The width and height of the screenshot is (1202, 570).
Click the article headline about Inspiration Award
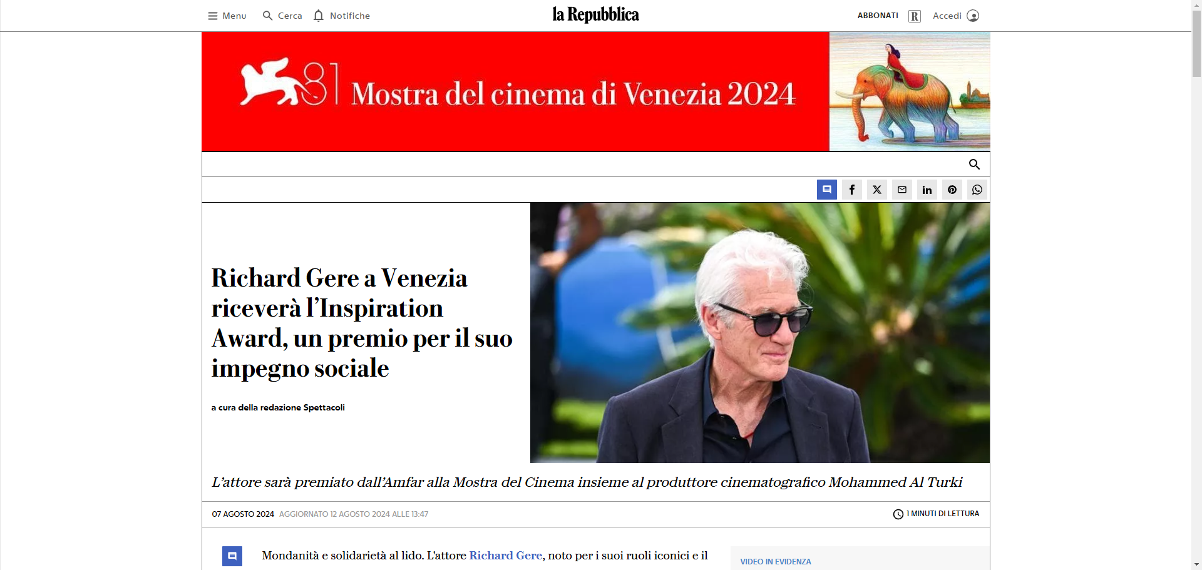tap(362, 323)
